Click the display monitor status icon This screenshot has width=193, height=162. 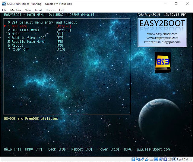pos(156,159)
